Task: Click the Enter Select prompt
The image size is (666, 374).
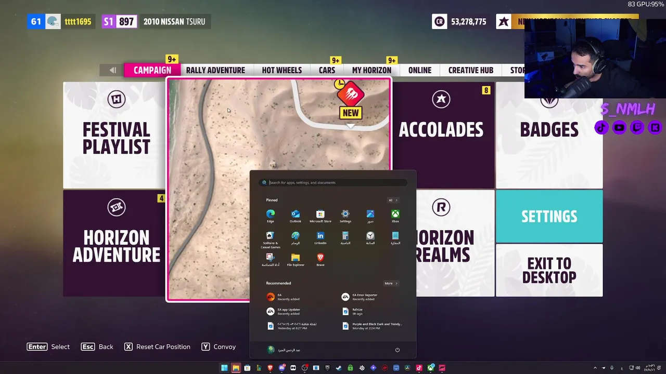Action: coord(48,346)
